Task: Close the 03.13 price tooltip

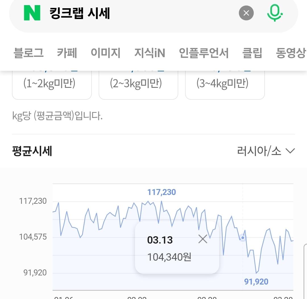Action: pyautogui.click(x=203, y=239)
